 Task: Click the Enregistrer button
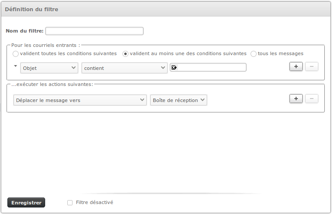(26, 203)
